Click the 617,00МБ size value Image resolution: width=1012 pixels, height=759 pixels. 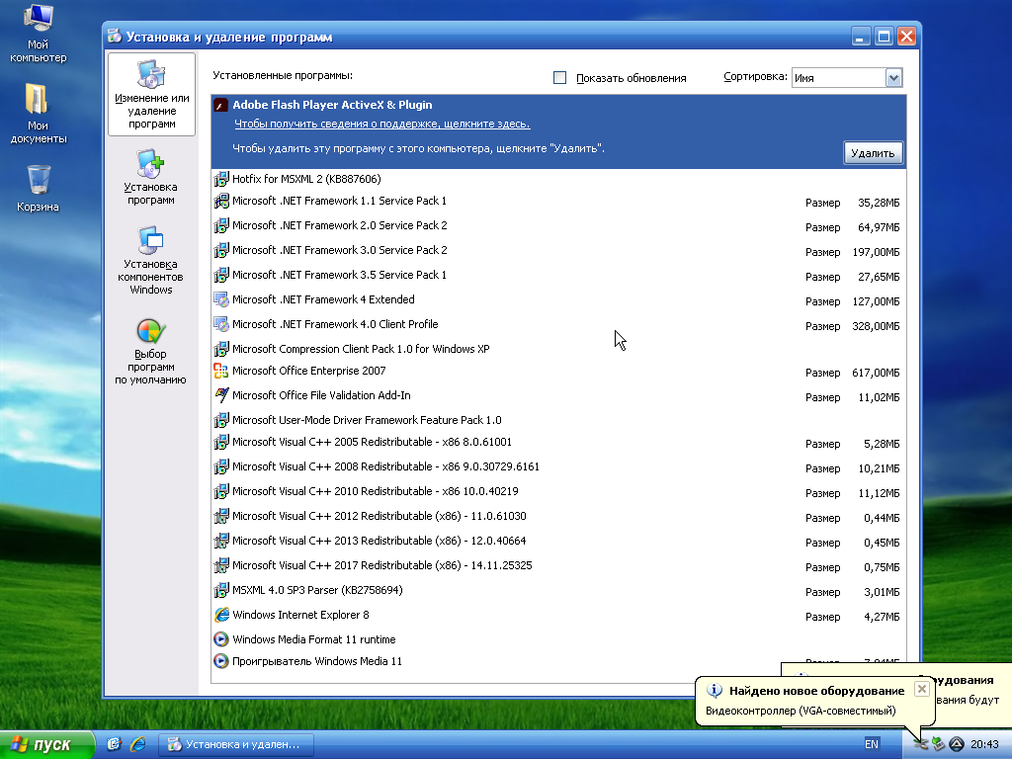[x=876, y=373]
